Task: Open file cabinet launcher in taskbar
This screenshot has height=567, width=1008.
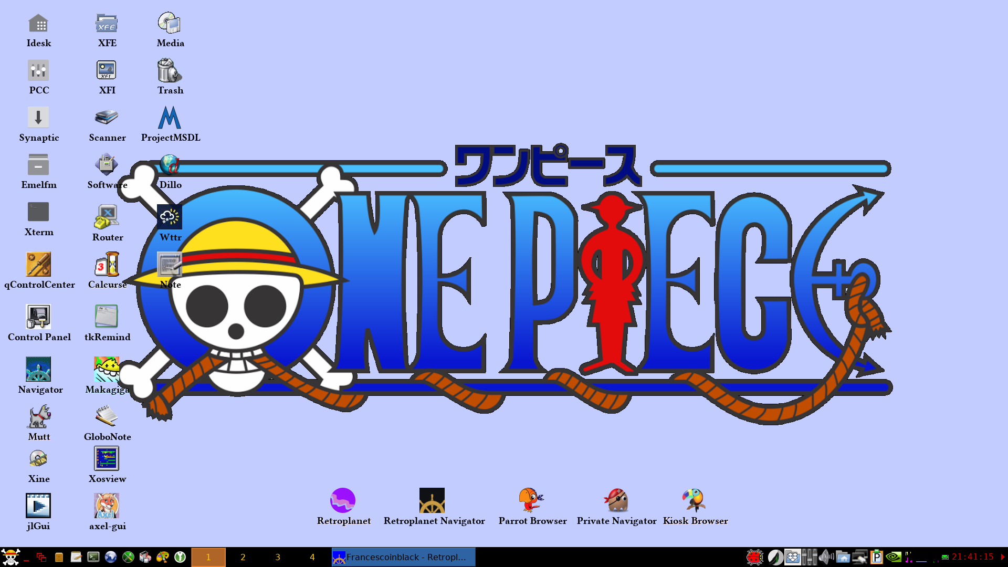Action: pyautogui.click(x=59, y=557)
